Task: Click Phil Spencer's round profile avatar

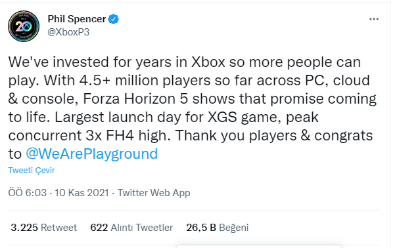Action: pos(24,26)
